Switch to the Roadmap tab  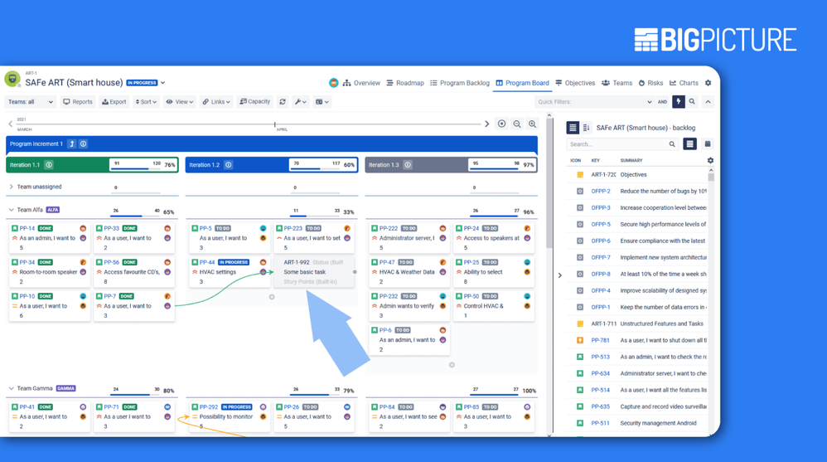click(405, 83)
